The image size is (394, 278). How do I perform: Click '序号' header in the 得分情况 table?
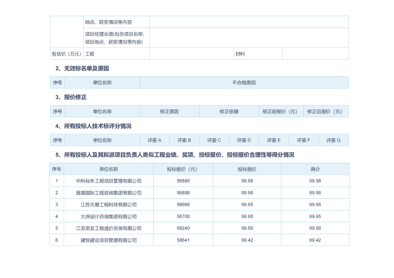coord(56,169)
